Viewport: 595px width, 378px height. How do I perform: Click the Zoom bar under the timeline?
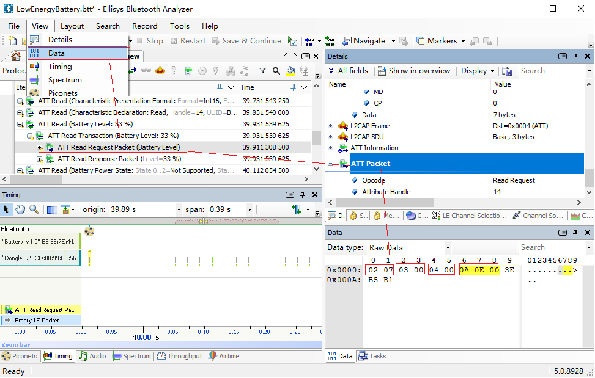(x=161, y=344)
